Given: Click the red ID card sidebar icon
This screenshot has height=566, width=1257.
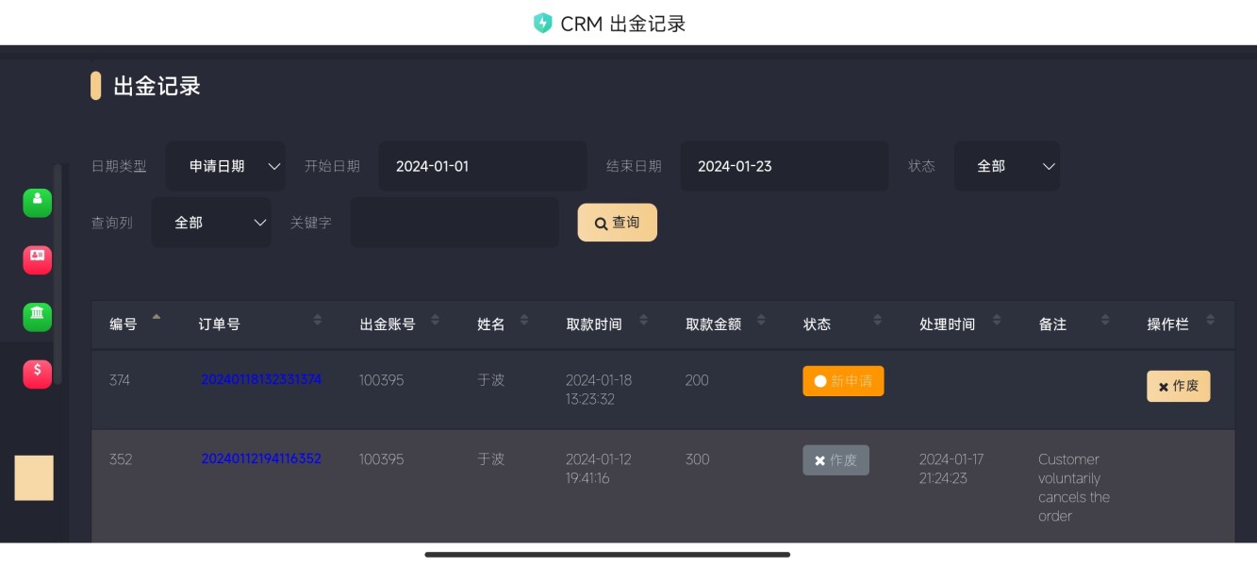Looking at the screenshot, I should [37, 259].
